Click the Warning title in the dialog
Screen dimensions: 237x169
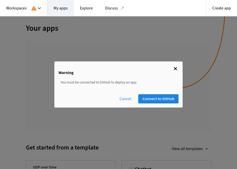(66, 73)
